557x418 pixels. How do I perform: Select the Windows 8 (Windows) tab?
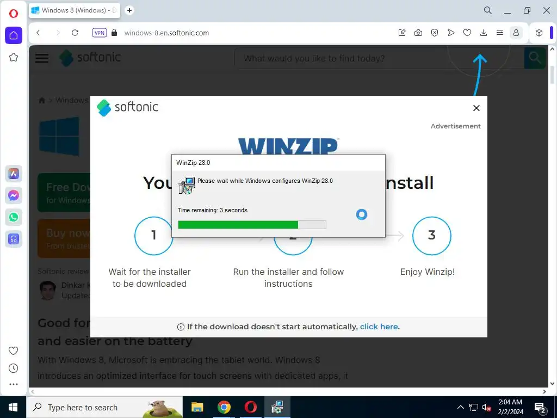pyautogui.click(x=74, y=10)
